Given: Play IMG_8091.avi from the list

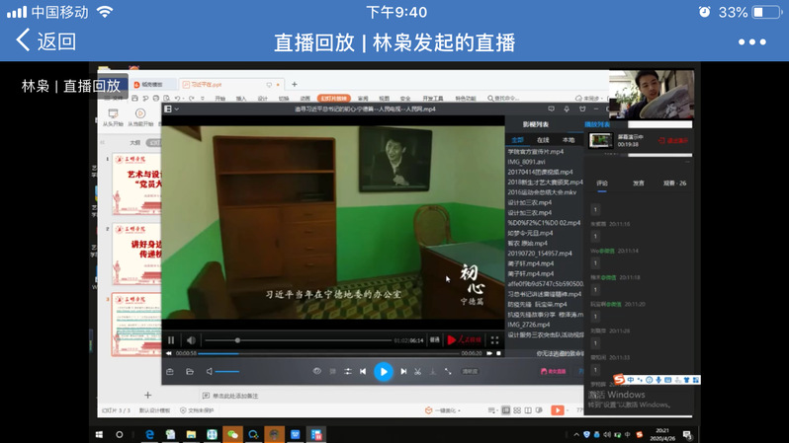Looking at the screenshot, I should 526,162.
